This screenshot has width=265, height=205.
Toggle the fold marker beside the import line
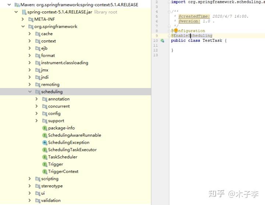click(169, 2)
